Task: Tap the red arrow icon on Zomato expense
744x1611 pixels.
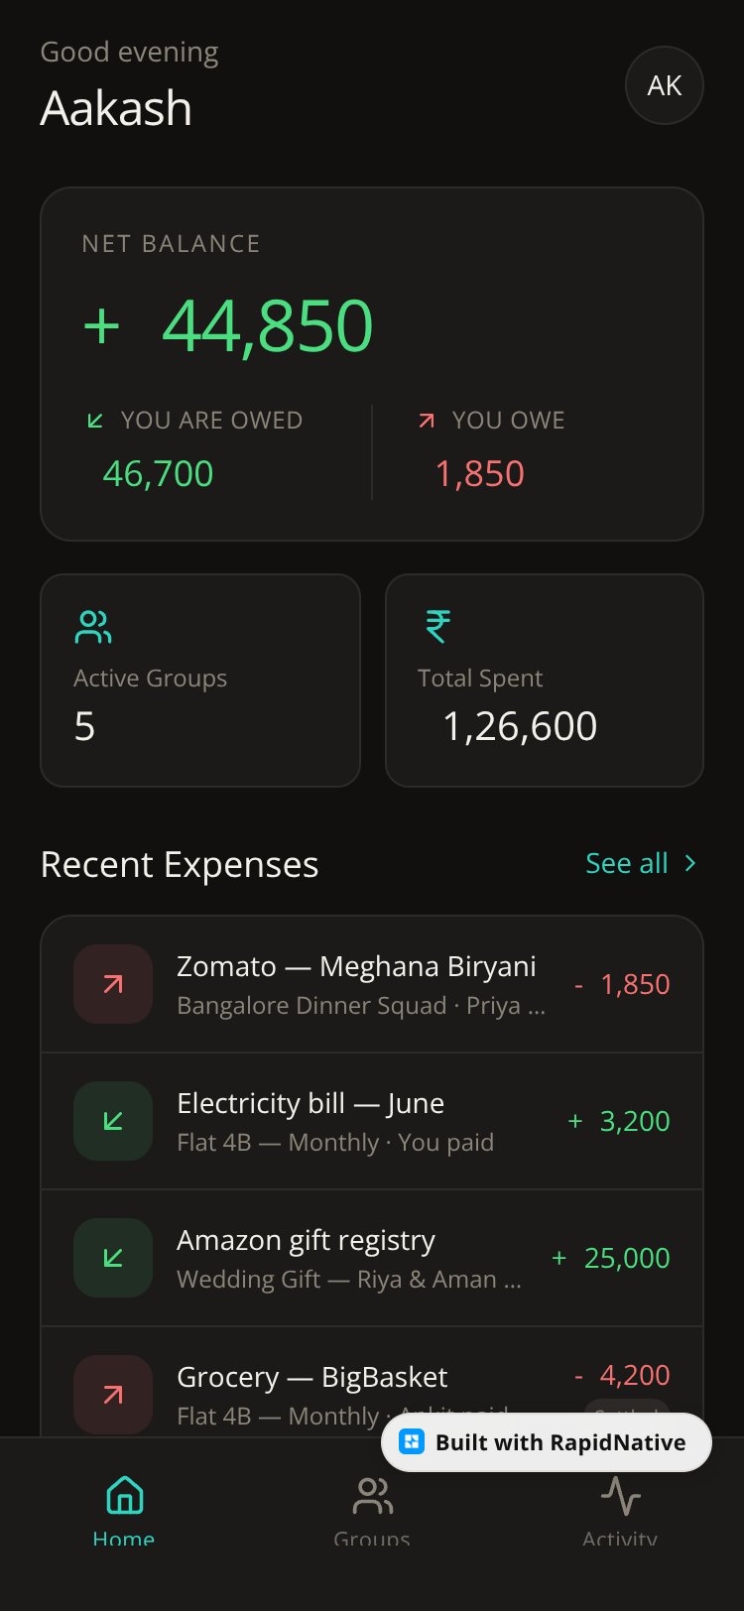Action: [113, 984]
